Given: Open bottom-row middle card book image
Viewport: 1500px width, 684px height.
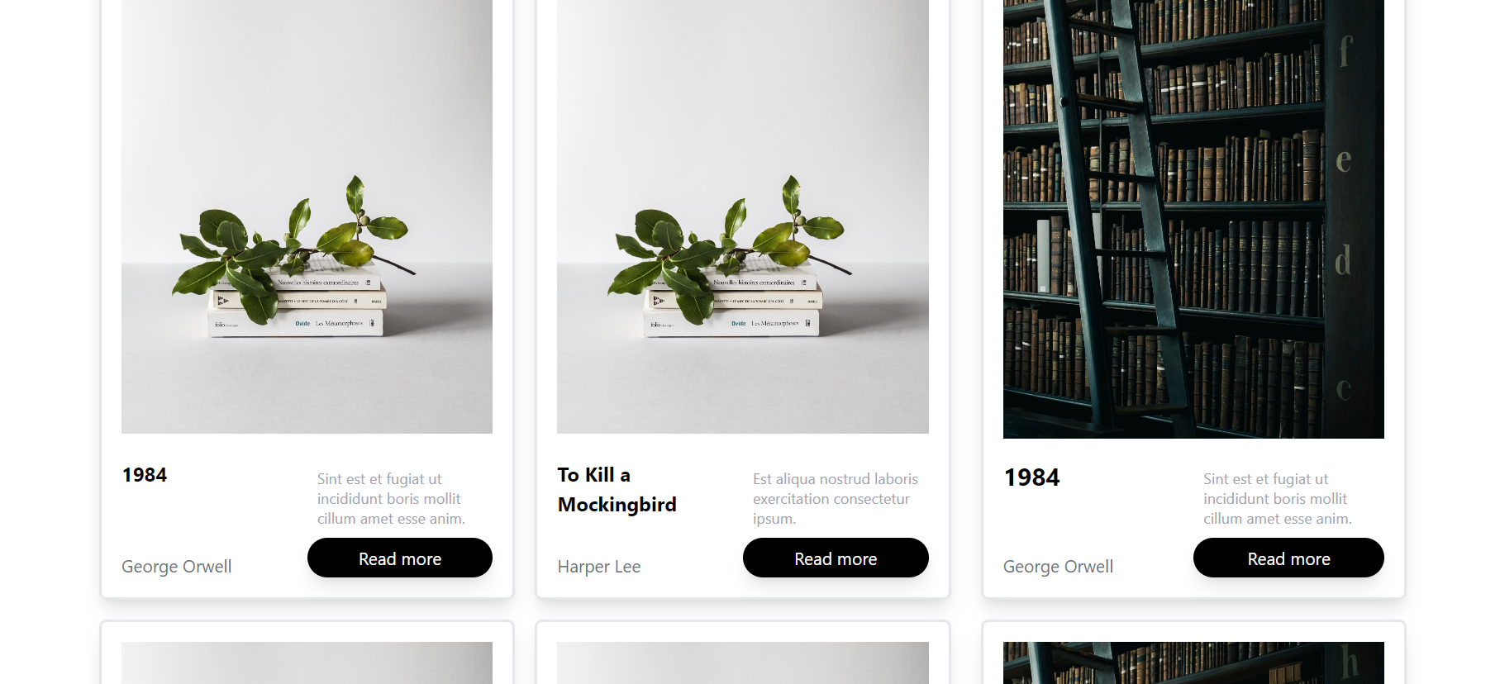Looking at the screenshot, I should point(743,663).
